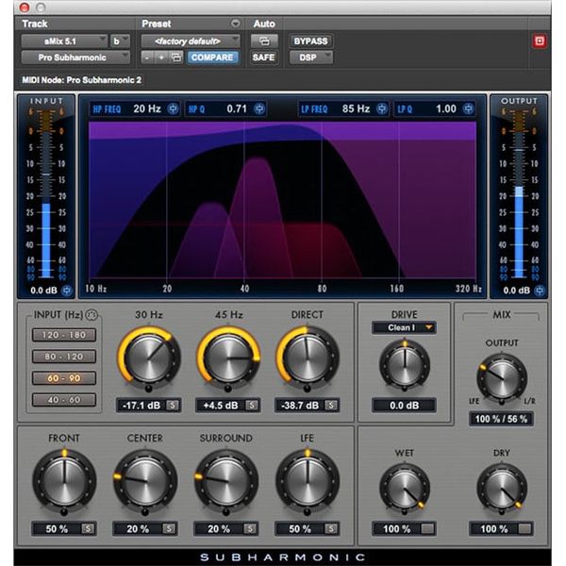Click the CENTER level knob
The width and height of the screenshot is (566, 566).
(145, 481)
